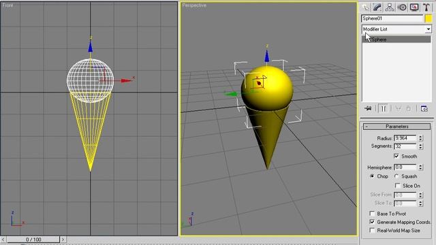Click the Slice From value field
Screen dimensions: 436x245
coord(405,195)
